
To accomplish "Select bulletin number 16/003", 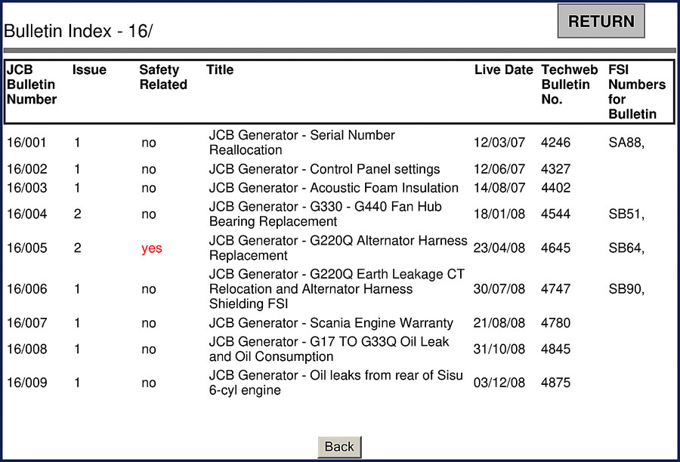I will 27,188.
